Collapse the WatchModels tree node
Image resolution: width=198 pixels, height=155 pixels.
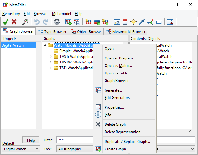coord(45,45)
